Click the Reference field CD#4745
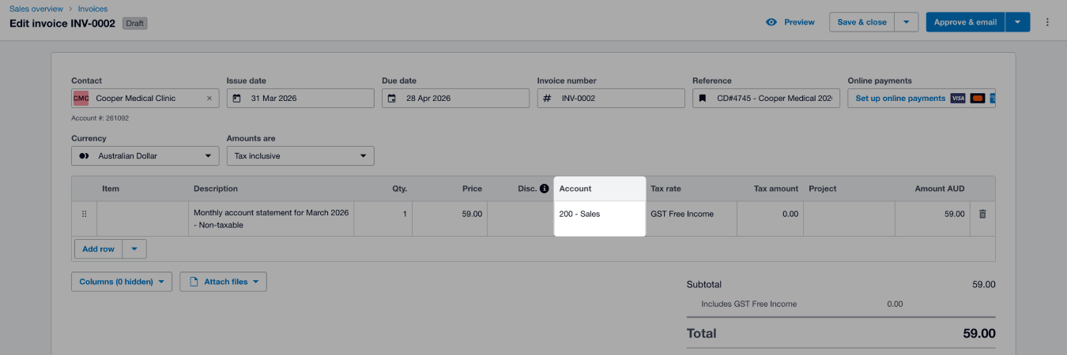The image size is (1067, 355). point(766,99)
